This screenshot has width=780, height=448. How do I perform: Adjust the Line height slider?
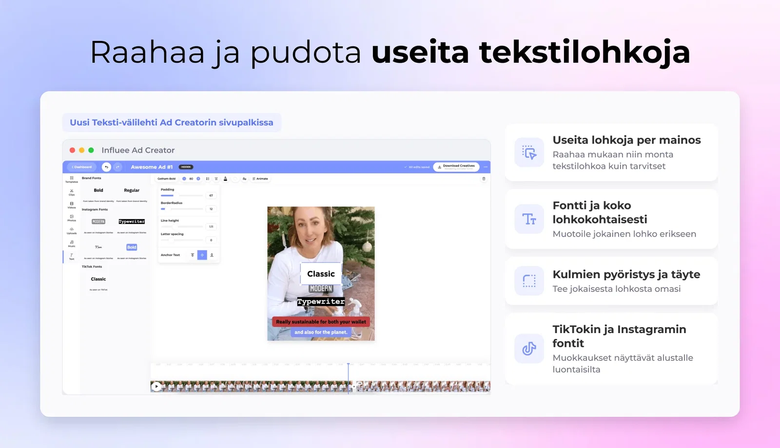pos(181,226)
